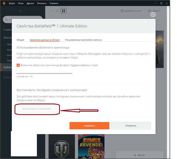Screen dimensions: 184x159
Task: Close the properties dialog with X
Action: [x=153, y=15]
